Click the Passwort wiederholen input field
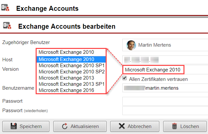The height and width of the screenshot is (134, 208). pyautogui.click(x=165, y=111)
